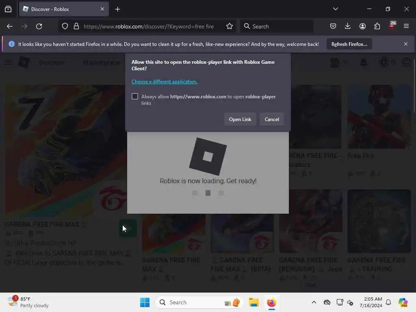Screen dimensions: 416x312
Task: Open the Free Fire game thumbnail
Action: (379, 117)
